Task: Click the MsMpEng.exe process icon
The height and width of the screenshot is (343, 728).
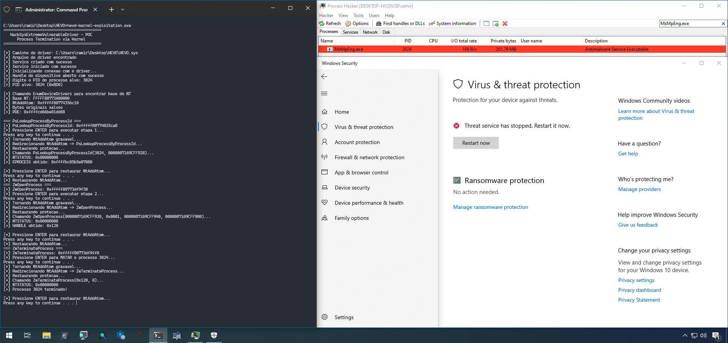Action: coord(330,49)
